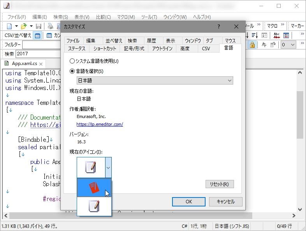The image size is (306, 231).
Task: Click the extract filtered document icon
Action: [273, 45]
